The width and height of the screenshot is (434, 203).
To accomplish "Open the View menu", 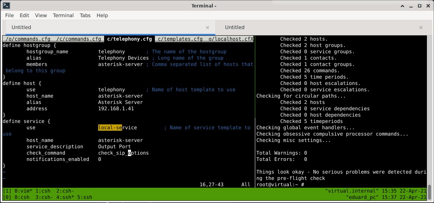I will click(41, 16).
